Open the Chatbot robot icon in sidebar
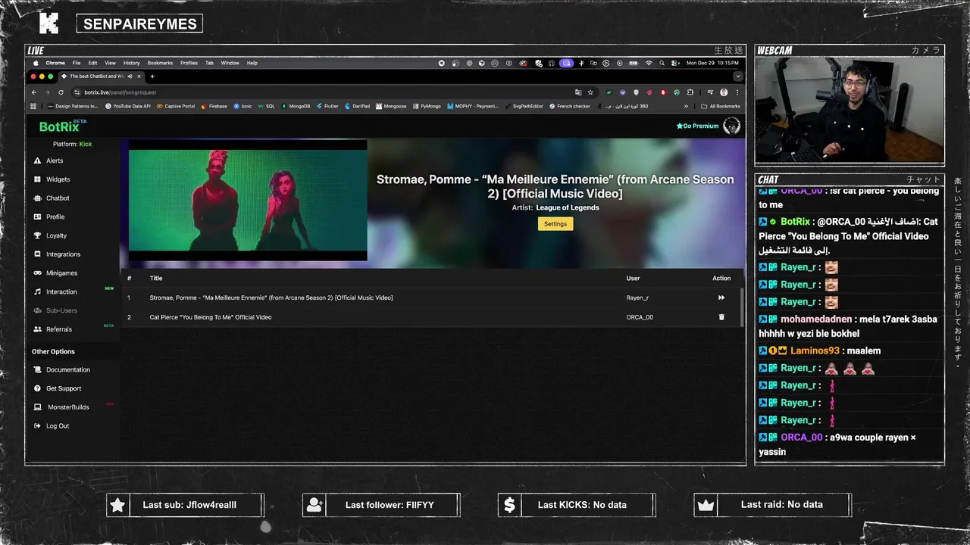This screenshot has width=970, height=545. [x=37, y=198]
